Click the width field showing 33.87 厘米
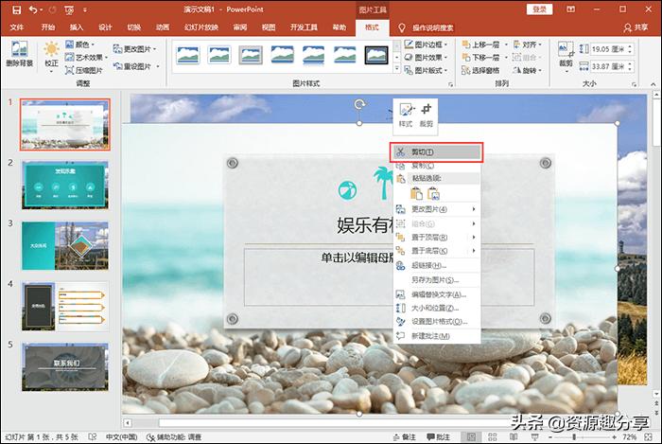The width and height of the screenshot is (662, 444). pyautogui.click(x=607, y=66)
